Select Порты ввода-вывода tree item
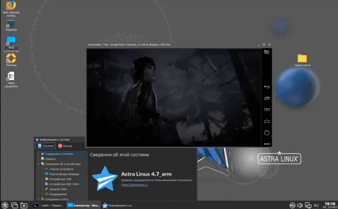 click(62, 174)
